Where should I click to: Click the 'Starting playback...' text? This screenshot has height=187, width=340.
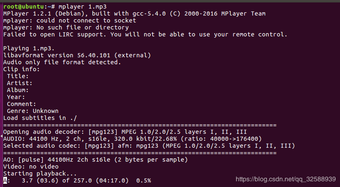click(40, 173)
